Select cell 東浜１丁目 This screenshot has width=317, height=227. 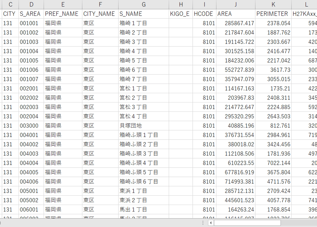pos(143,191)
